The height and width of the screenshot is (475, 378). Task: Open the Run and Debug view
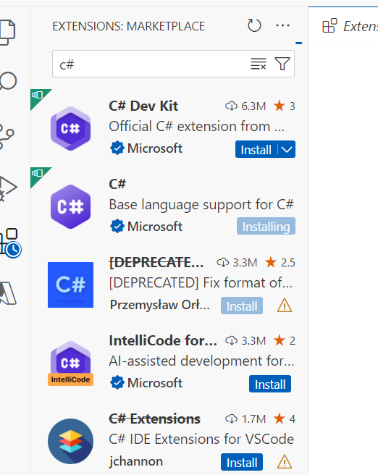(x=8, y=188)
